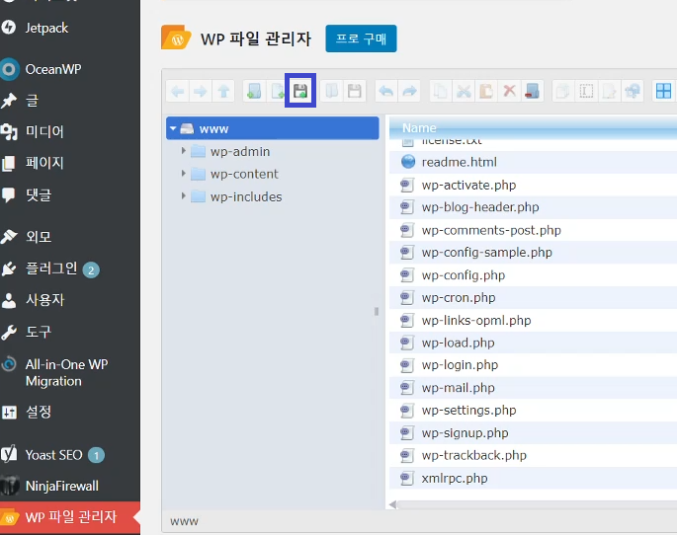Screen dimensions: 677x535
Task: Click the OceanWP circle icon in sidebar
Action: pos(9,69)
